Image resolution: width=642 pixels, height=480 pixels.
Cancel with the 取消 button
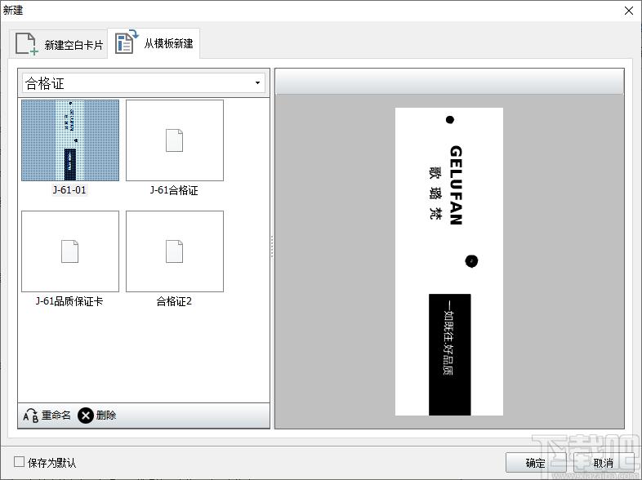coord(604,463)
